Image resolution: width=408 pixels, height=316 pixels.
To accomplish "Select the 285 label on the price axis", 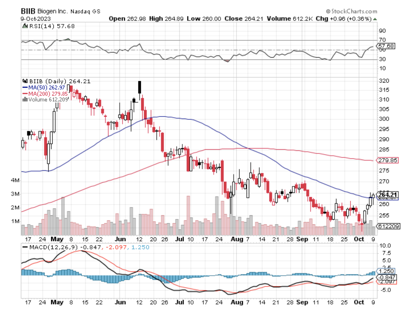I will [384, 149].
